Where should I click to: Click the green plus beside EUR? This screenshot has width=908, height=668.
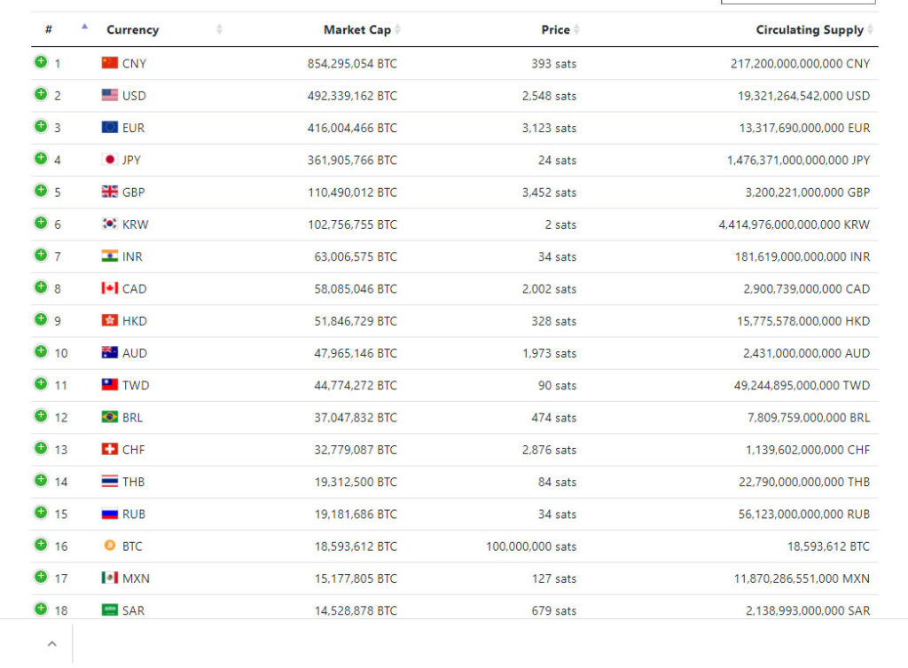click(41, 126)
